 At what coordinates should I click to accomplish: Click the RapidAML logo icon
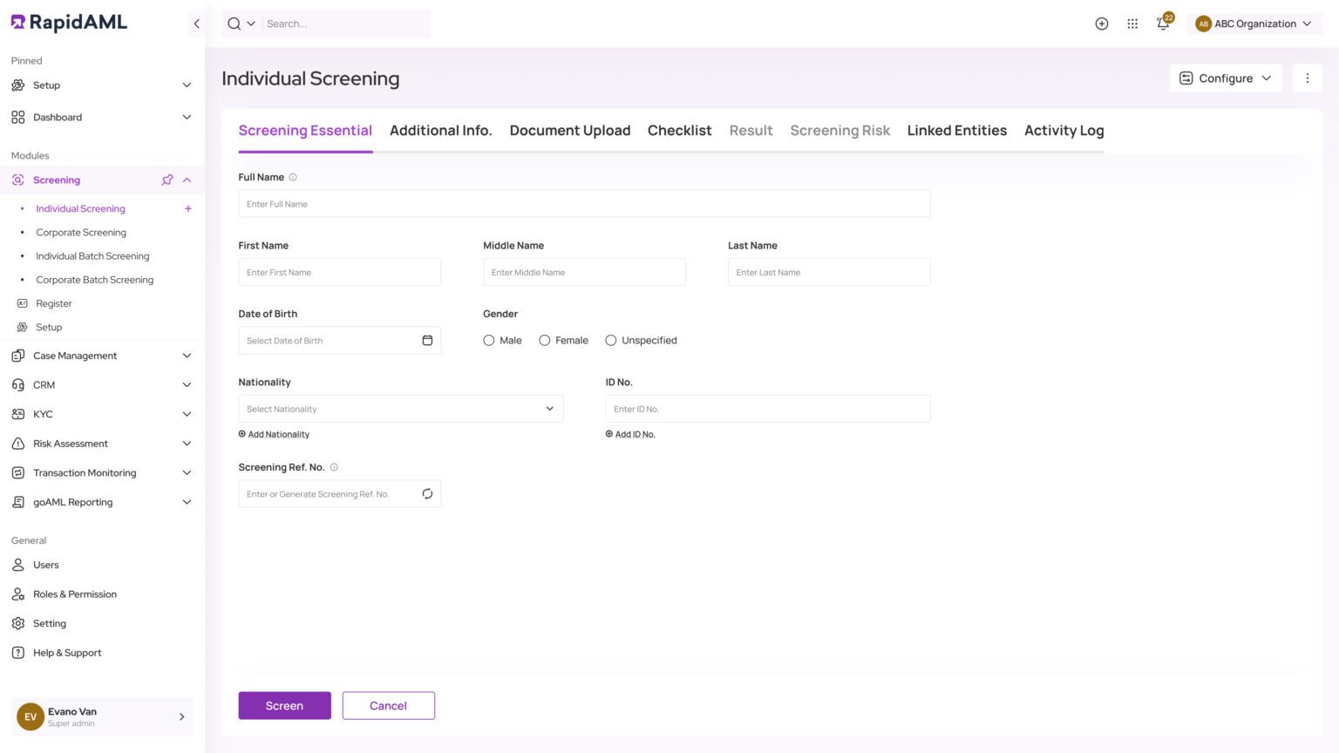pos(17,22)
